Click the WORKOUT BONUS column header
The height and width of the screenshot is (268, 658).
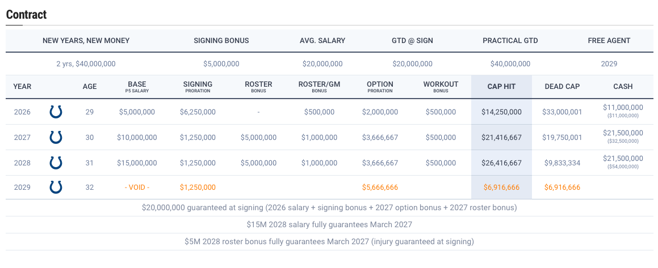[441, 87]
